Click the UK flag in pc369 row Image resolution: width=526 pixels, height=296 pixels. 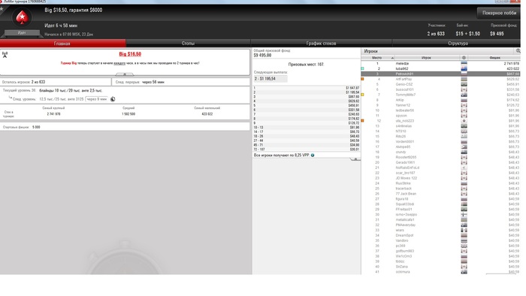point(464,246)
